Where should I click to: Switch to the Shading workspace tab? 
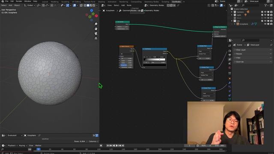tap(101, 2)
